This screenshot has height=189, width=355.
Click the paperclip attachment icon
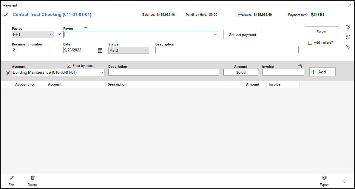348,37
